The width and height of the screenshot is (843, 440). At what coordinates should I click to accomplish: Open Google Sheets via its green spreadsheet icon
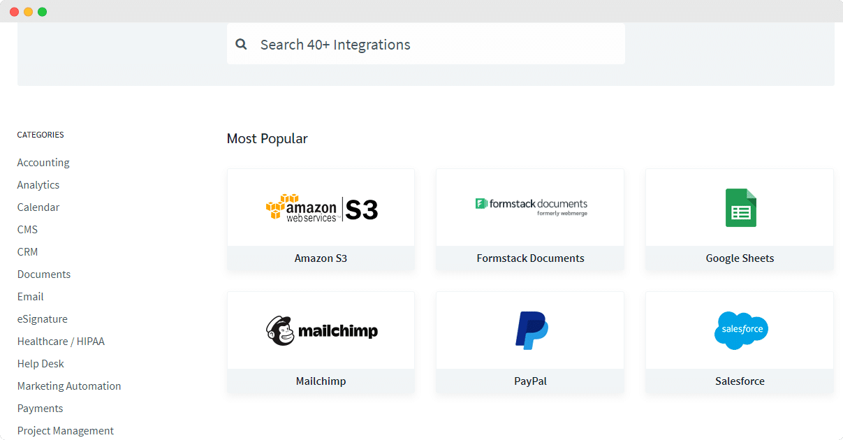(739, 207)
